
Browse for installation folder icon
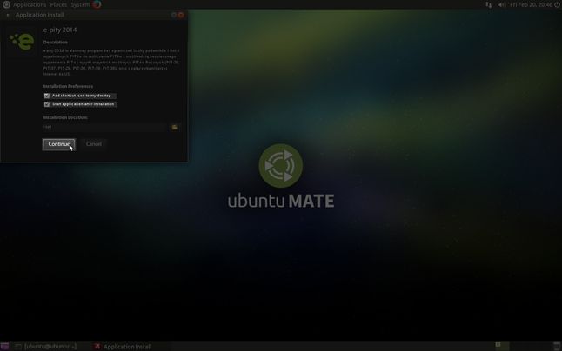point(175,128)
